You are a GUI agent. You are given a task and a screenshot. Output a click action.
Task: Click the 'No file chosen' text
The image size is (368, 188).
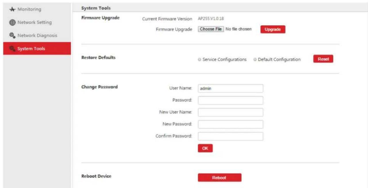pos(238,29)
